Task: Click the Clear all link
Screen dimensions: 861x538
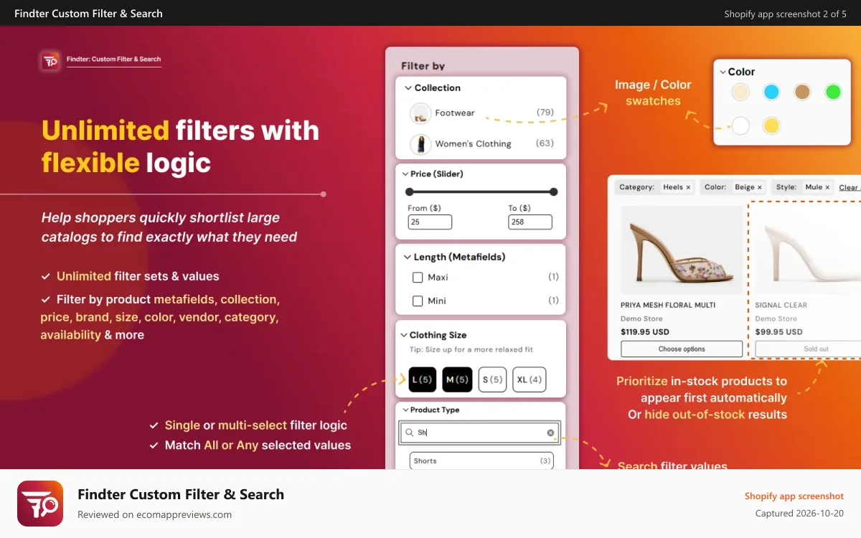Action: pyautogui.click(x=850, y=187)
